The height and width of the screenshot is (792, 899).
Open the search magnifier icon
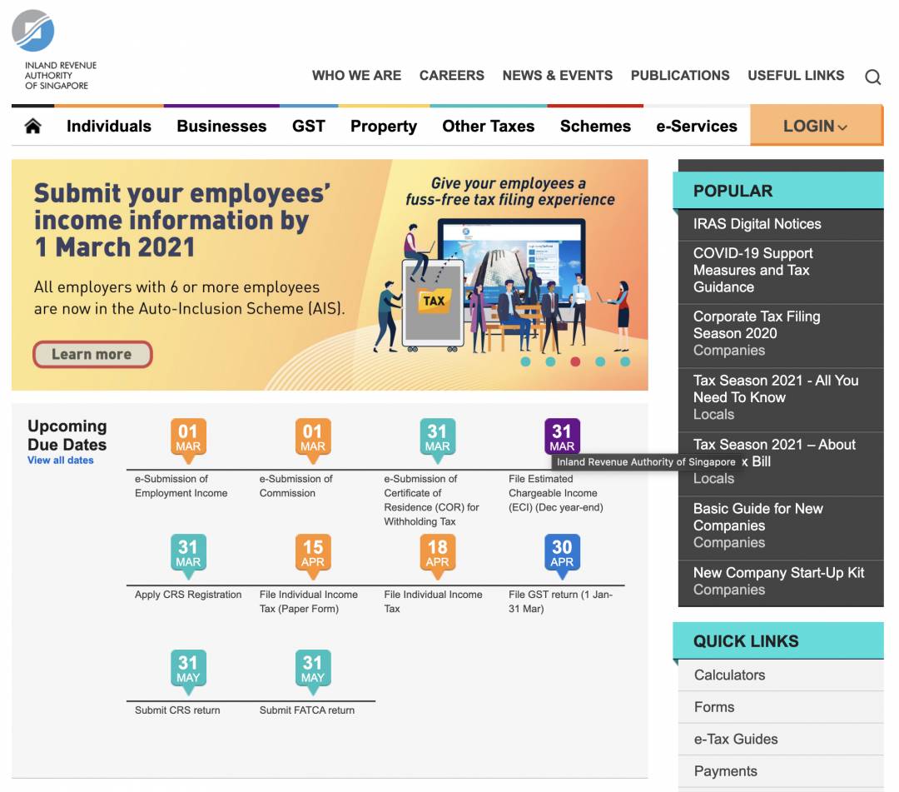point(872,77)
